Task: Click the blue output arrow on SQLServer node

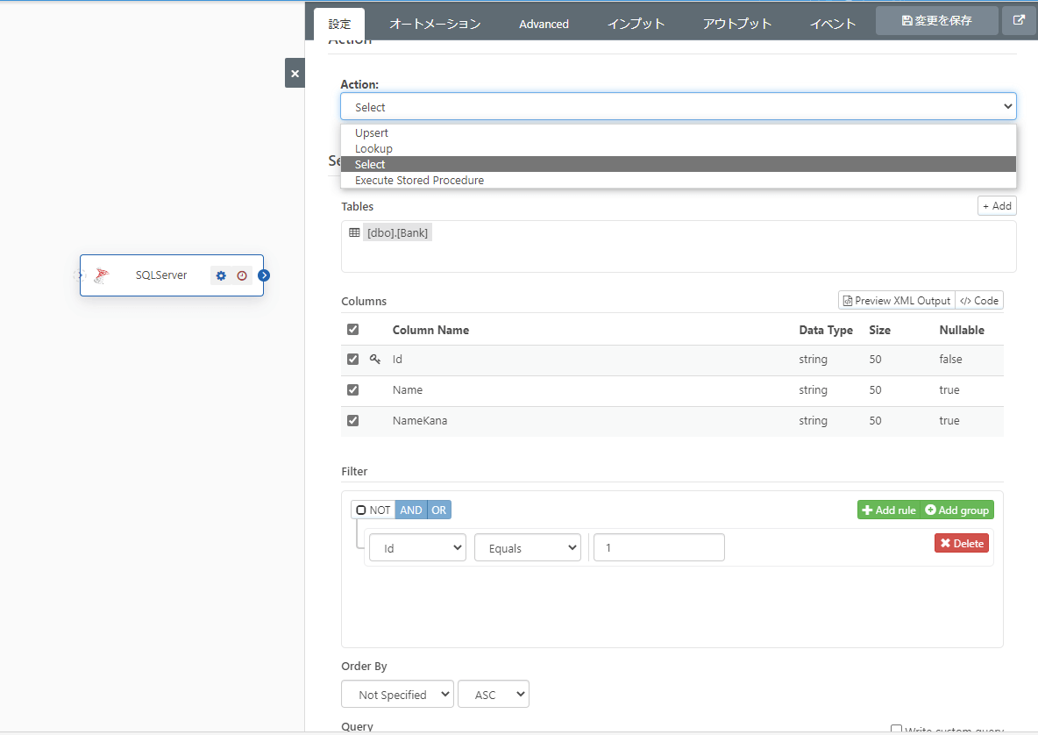Action: 264,275
